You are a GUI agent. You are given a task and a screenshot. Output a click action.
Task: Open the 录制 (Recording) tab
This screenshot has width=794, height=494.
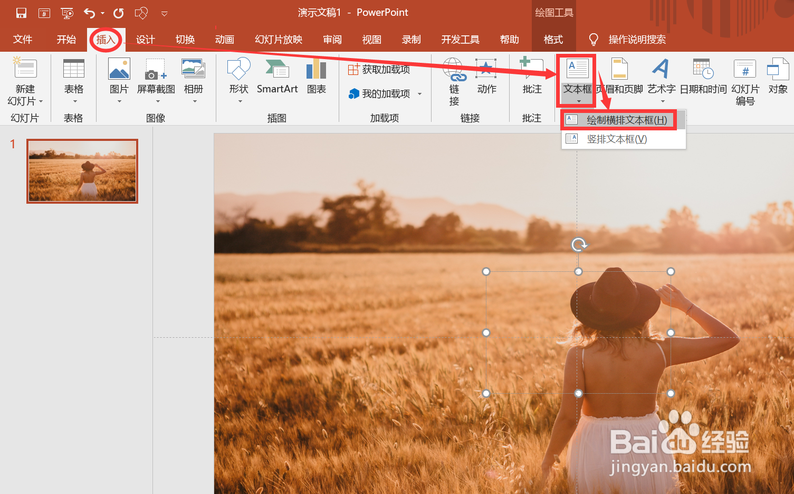(412, 40)
